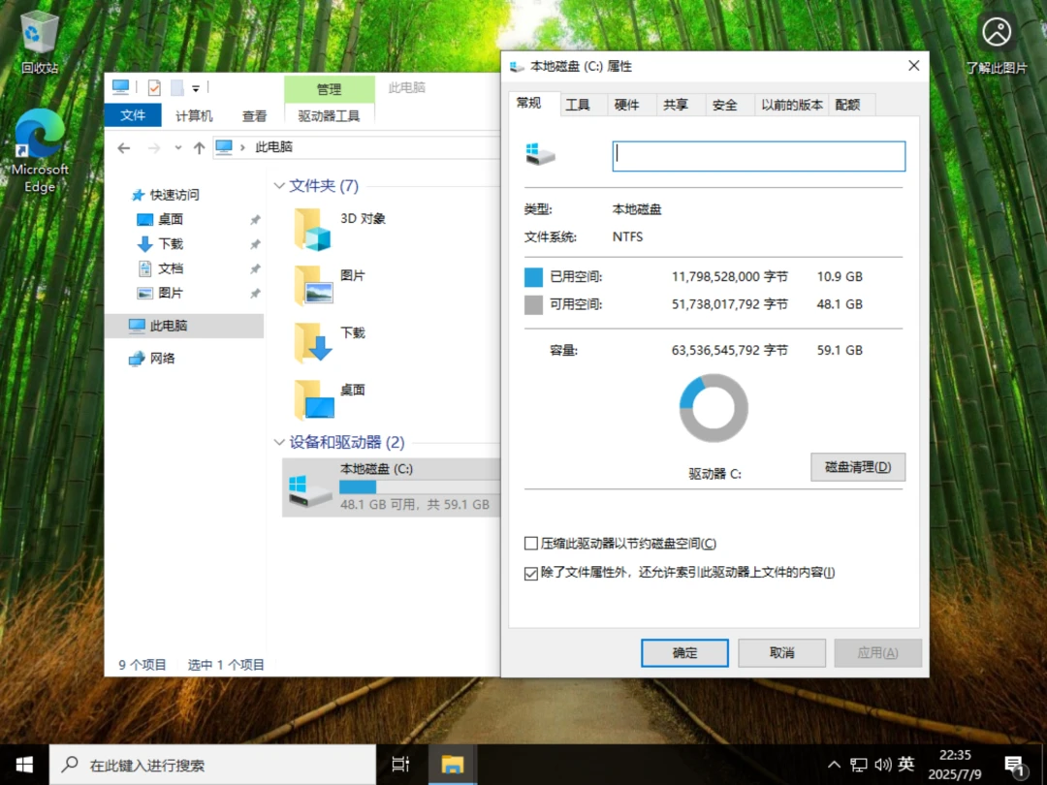Click the volume icon in system tray
1047x785 pixels.
point(883,765)
